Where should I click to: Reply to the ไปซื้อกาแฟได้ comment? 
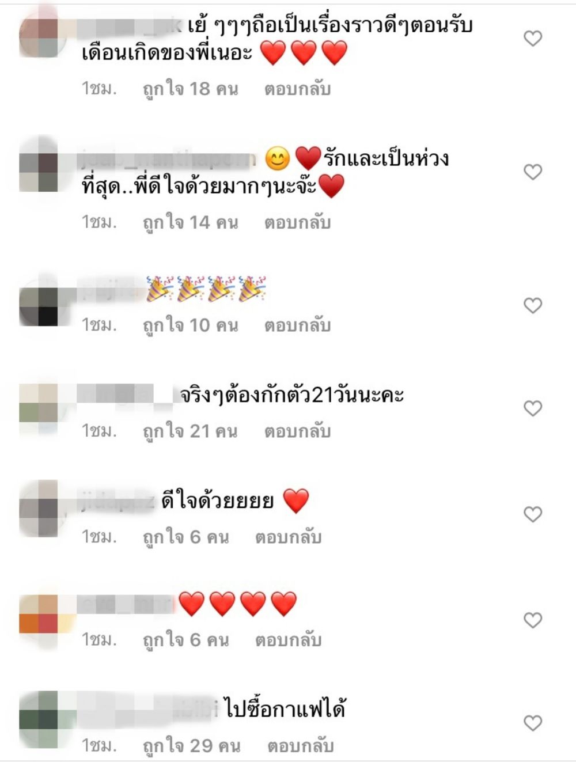pos(301,746)
